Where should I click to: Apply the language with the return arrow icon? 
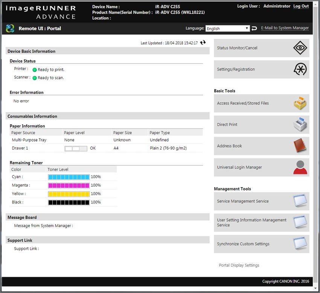coord(254,28)
